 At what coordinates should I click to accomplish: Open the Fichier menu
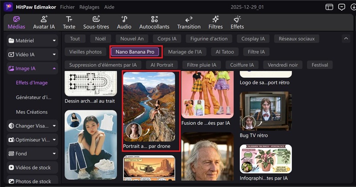67,7
